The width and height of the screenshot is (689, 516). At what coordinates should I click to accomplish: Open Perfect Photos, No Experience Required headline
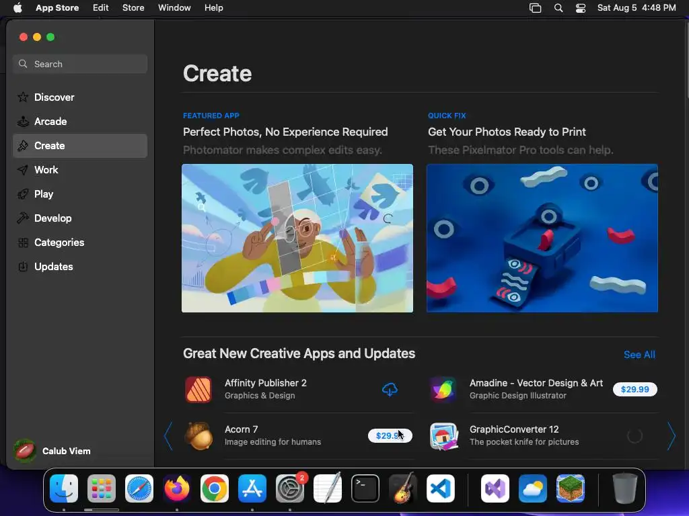point(285,132)
